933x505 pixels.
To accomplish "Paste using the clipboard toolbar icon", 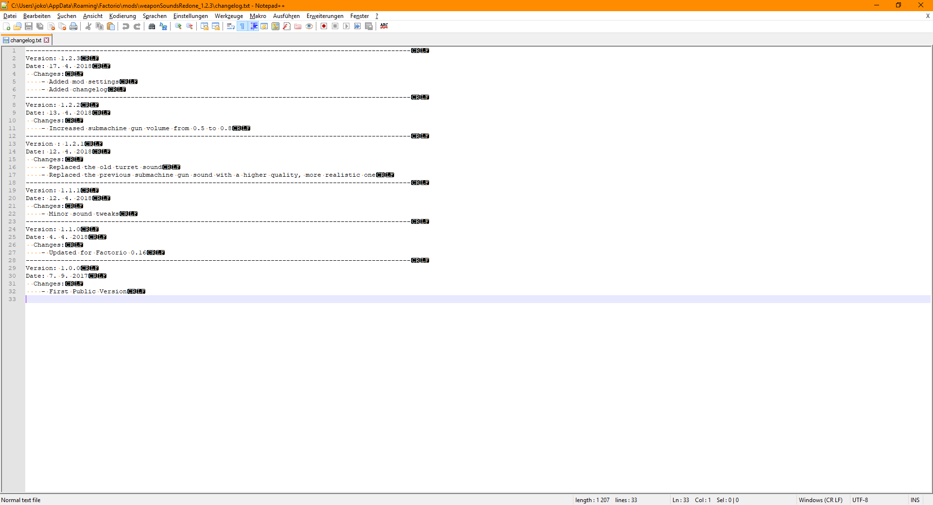I will (x=111, y=26).
